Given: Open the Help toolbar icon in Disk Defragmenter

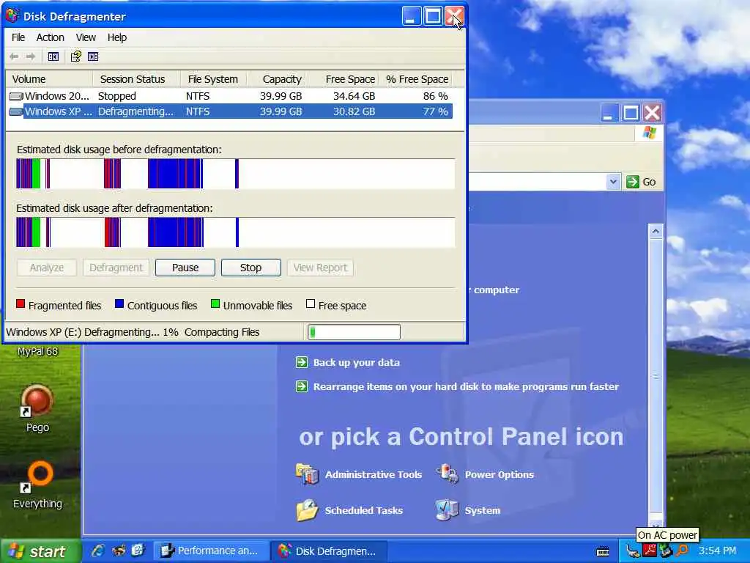Looking at the screenshot, I should tap(75, 56).
